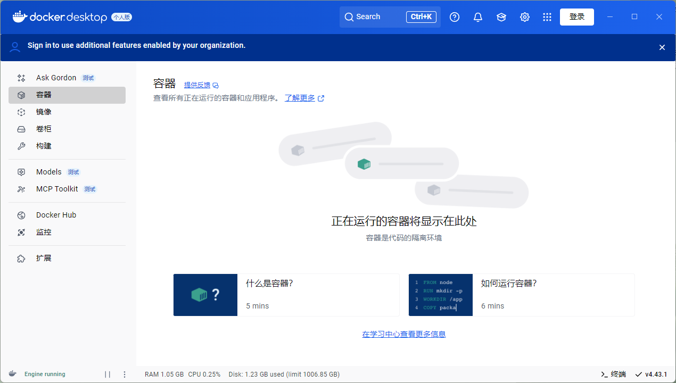Click the 登录 sign-in button
The width and height of the screenshot is (676, 383).
pyautogui.click(x=577, y=17)
